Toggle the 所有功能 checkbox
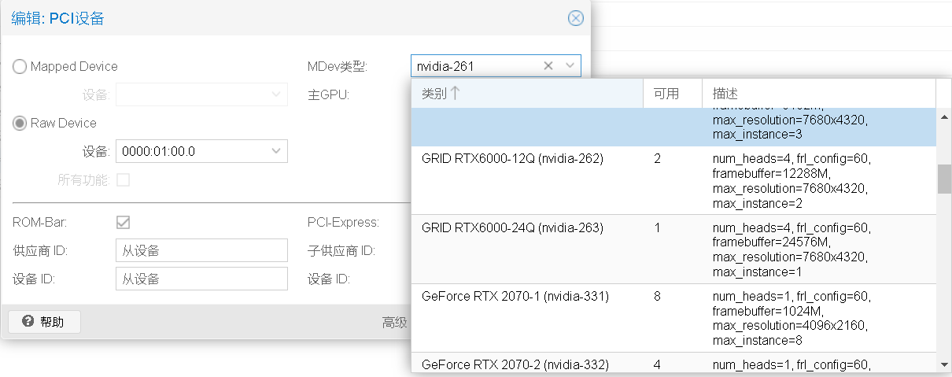Screen dimensions: 952x377 (123, 179)
